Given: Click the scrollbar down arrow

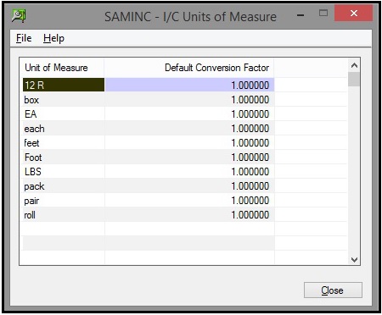Looking at the screenshot, I should (354, 259).
